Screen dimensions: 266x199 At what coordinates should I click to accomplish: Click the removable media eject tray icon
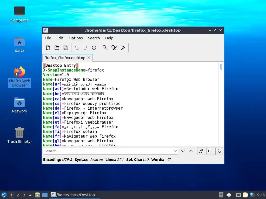[221, 195]
